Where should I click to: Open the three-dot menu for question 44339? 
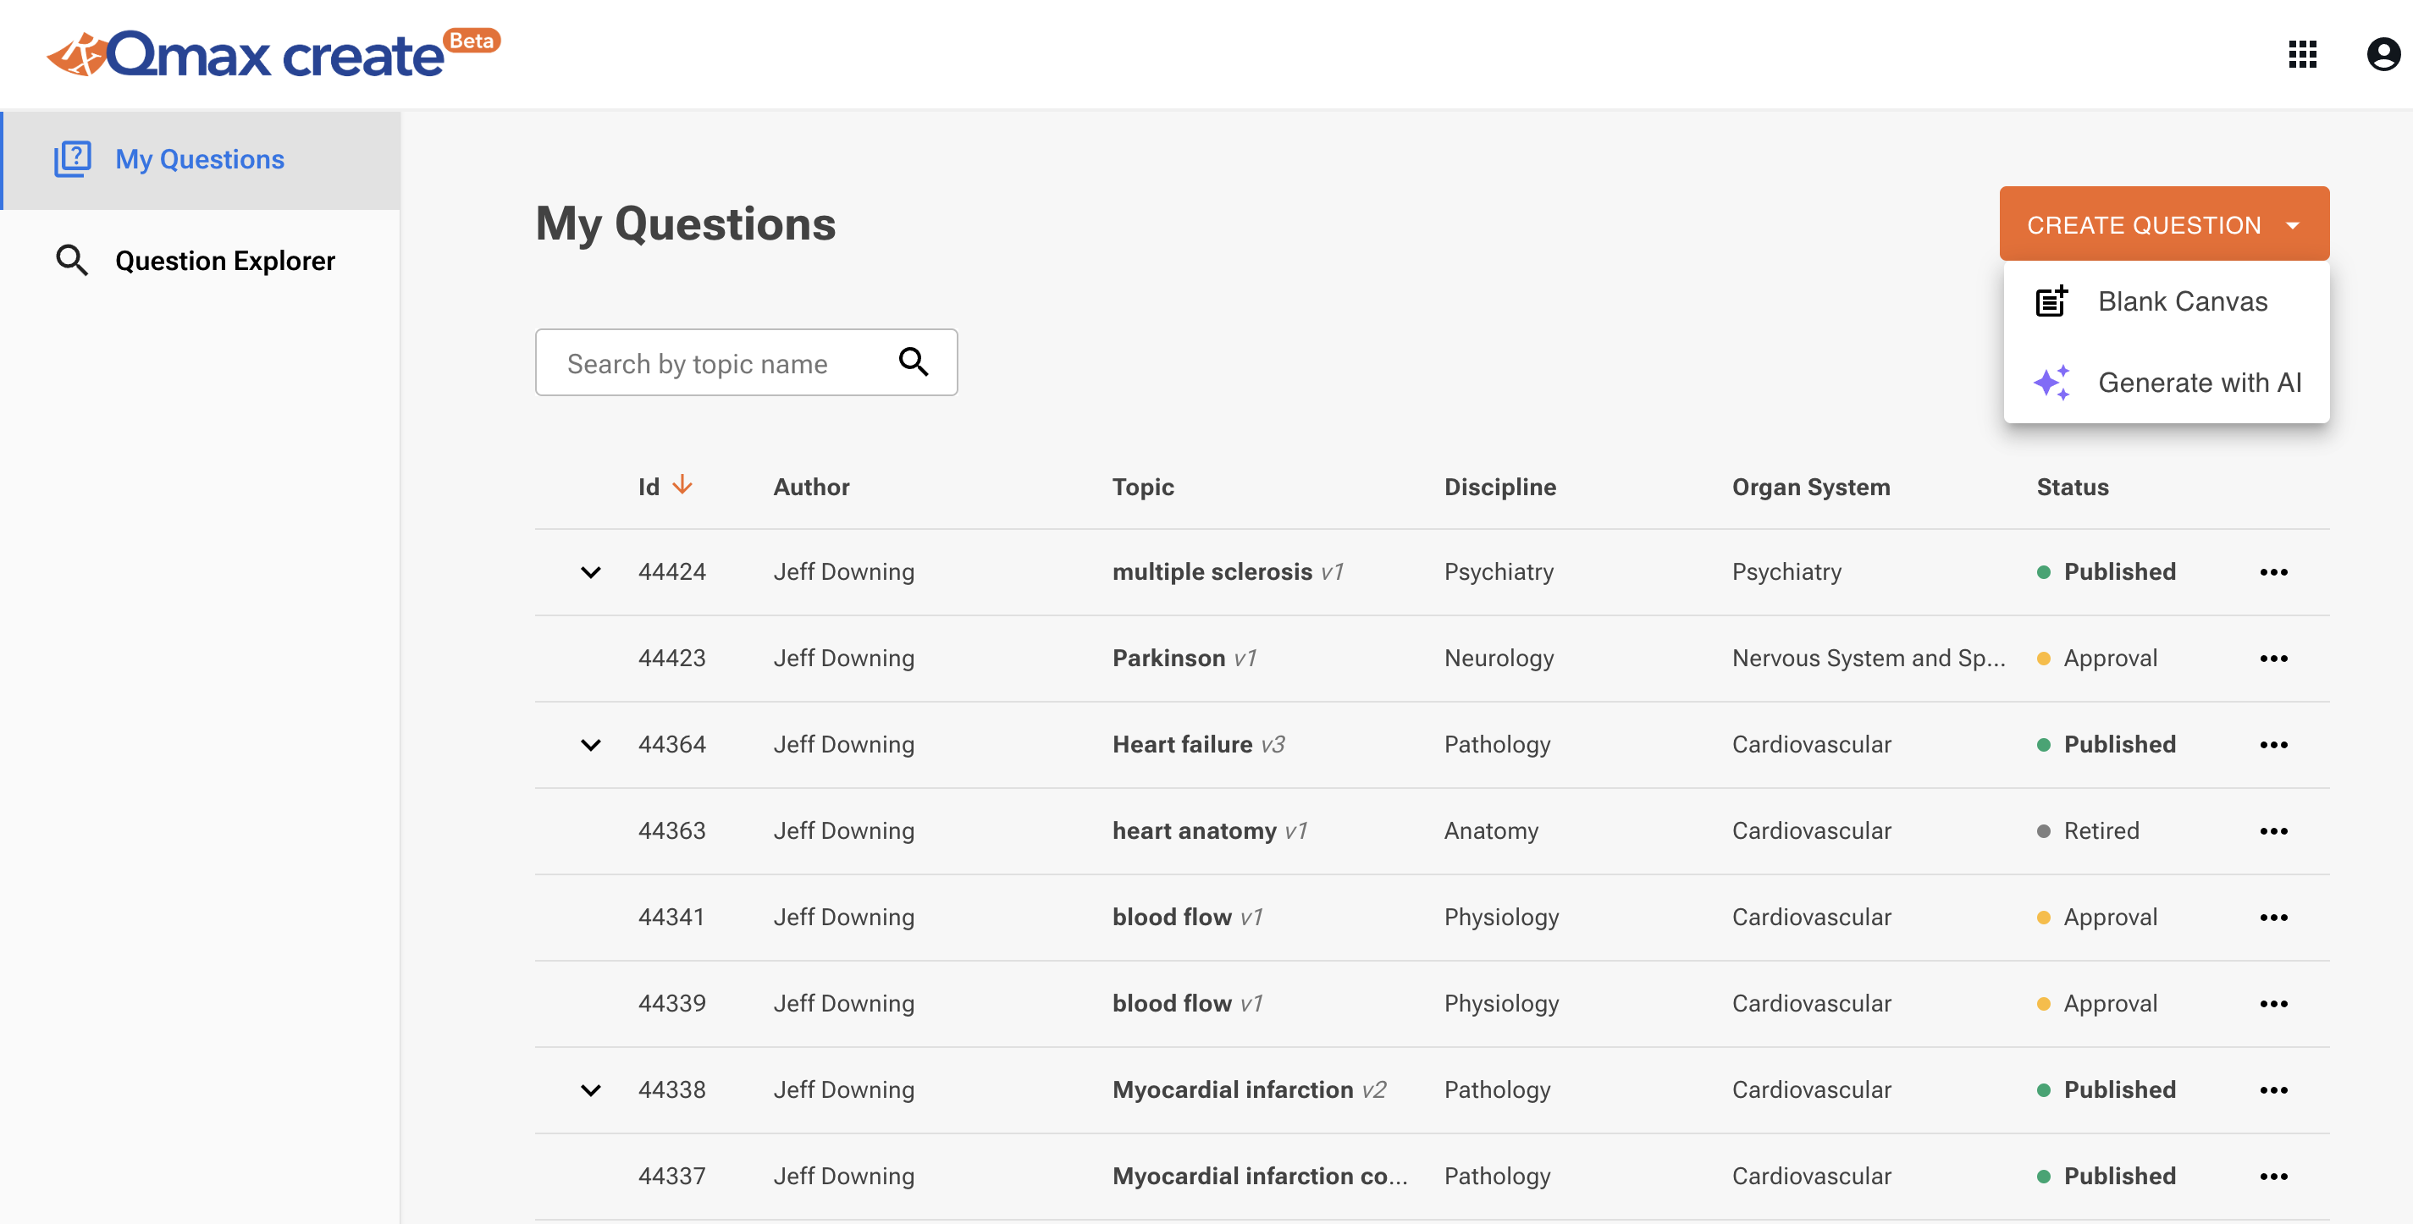(2275, 1003)
